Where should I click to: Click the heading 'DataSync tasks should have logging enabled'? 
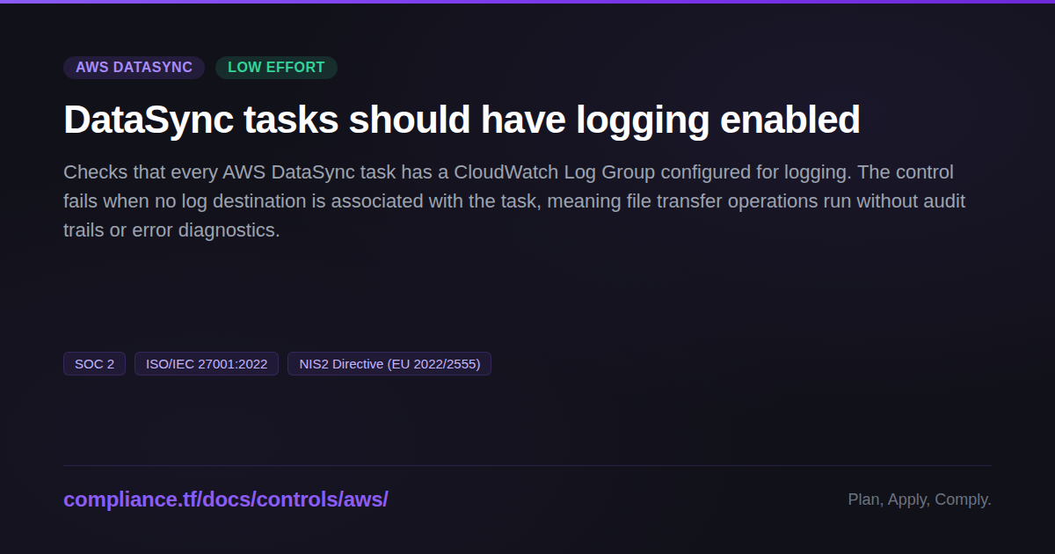click(x=462, y=120)
